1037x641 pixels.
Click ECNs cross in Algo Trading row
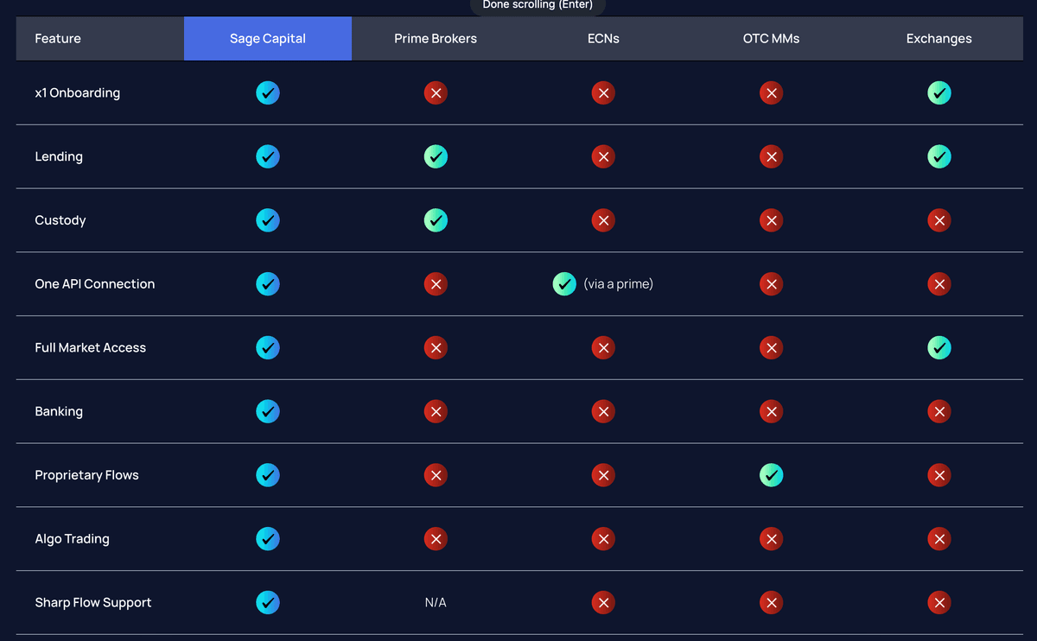tap(603, 538)
